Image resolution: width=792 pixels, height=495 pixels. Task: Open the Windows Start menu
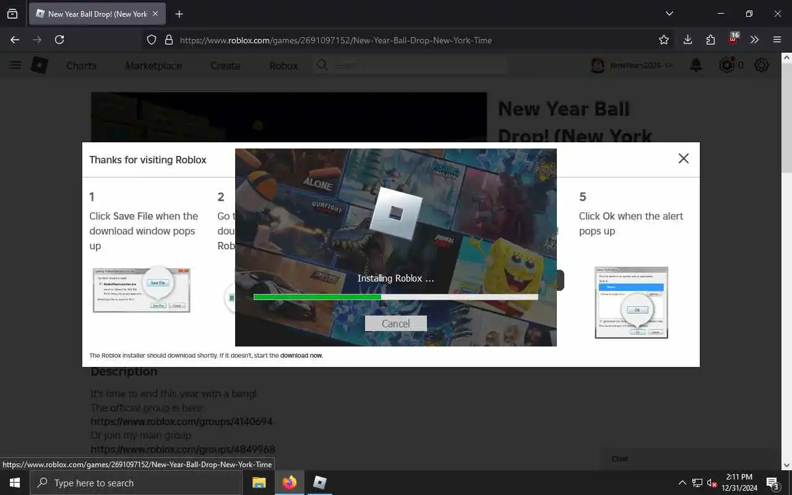click(x=15, y=483)
